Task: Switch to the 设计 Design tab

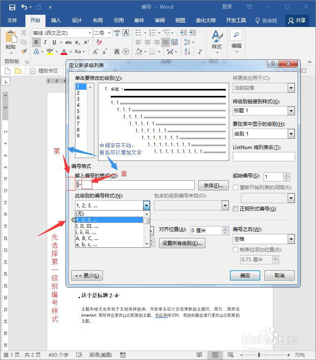Action: click(77, 20)
